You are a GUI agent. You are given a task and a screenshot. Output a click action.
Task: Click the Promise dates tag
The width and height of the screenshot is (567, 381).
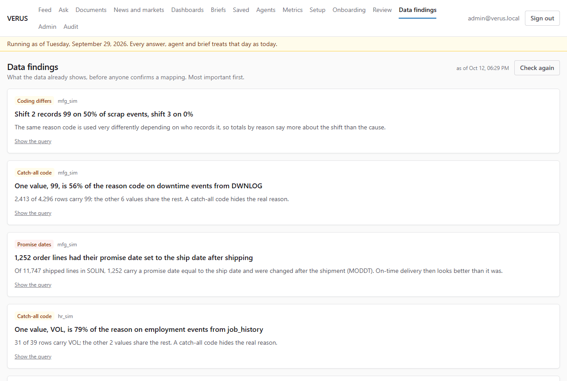point(34,245)
